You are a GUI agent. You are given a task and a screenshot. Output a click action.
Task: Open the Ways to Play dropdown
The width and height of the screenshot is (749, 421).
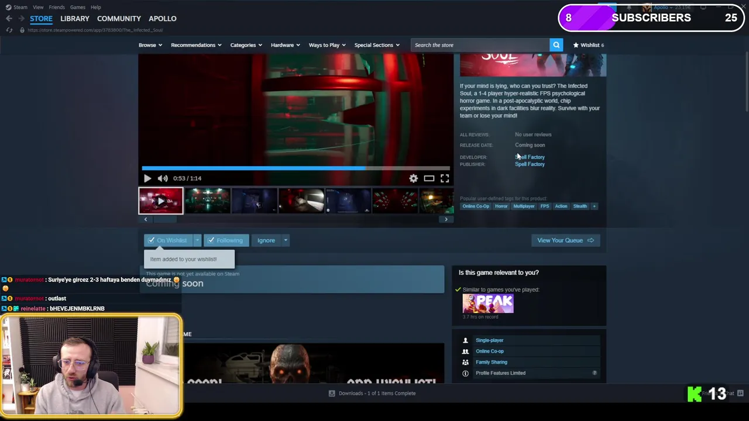point(327,45)
